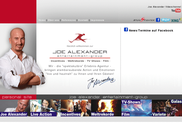182x137 pixels.
Task: Click the personal site banner
Action: tap(18, 97)
